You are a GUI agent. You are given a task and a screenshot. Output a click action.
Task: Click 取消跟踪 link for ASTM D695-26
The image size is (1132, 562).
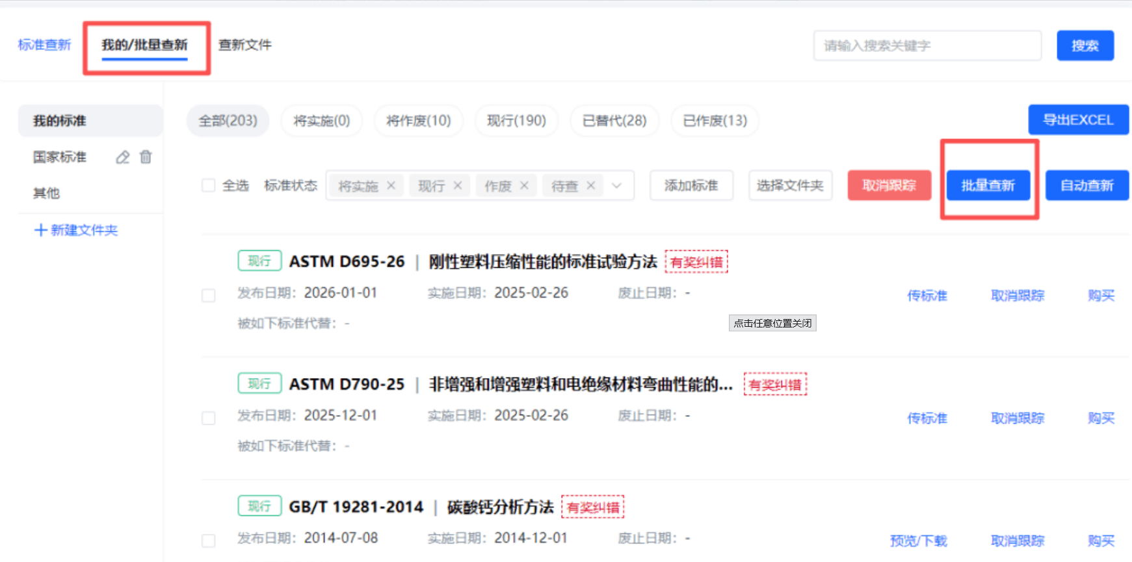click(1018, 296)
